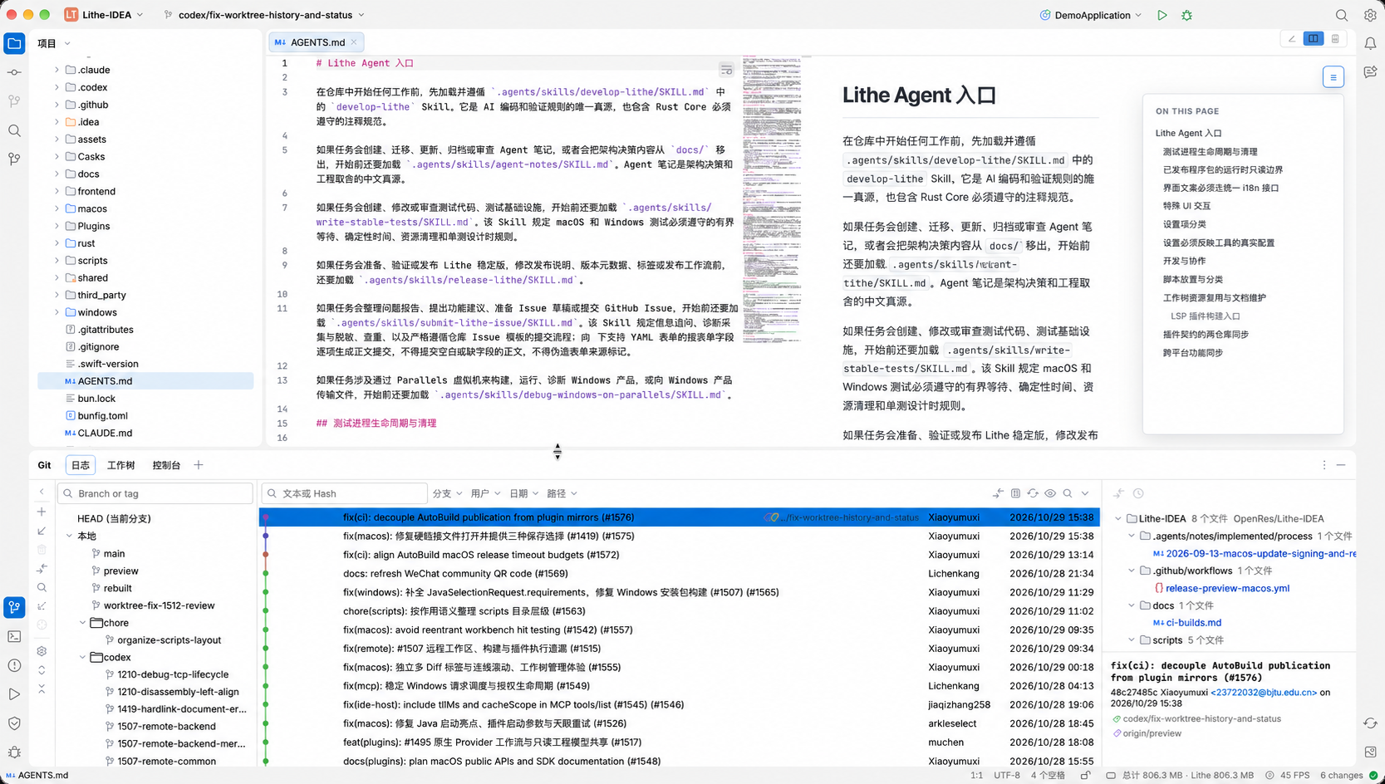Screen dimensions: 1385x784
Task: Collapse the codex branch folder
Action: click(x=82, y=657)
